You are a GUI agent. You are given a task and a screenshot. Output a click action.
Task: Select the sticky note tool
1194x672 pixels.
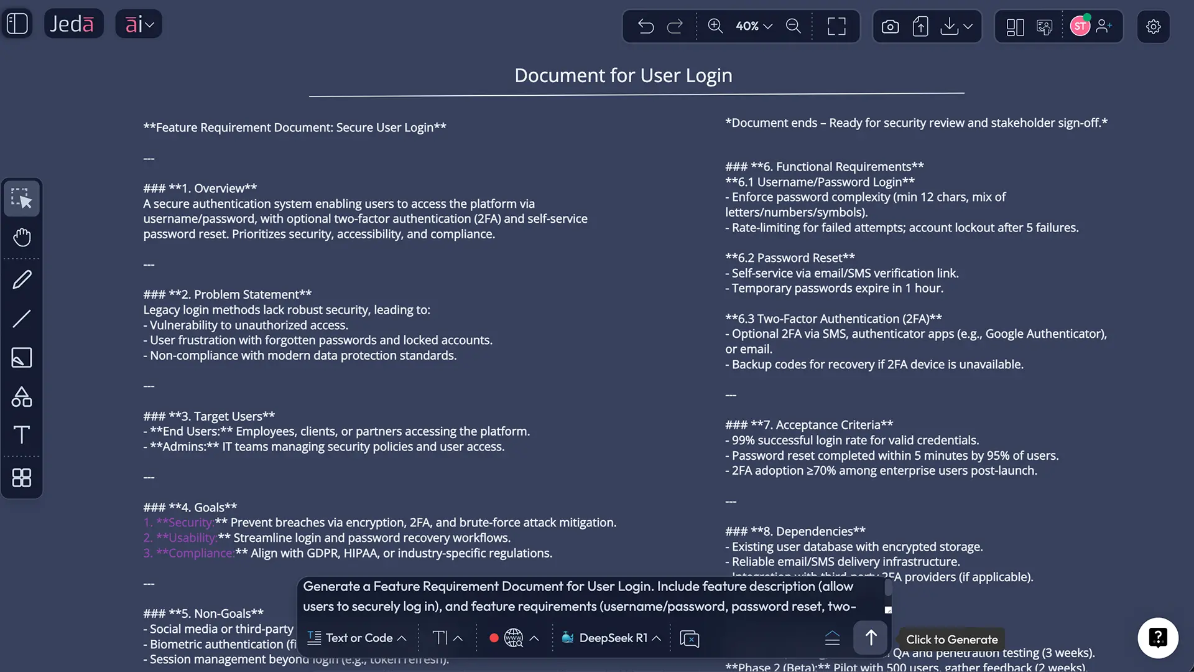22,357
